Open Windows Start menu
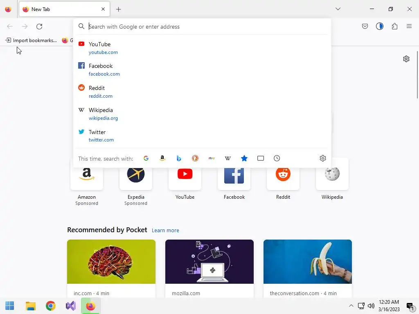The image size is (419, 314). (10, 306)
